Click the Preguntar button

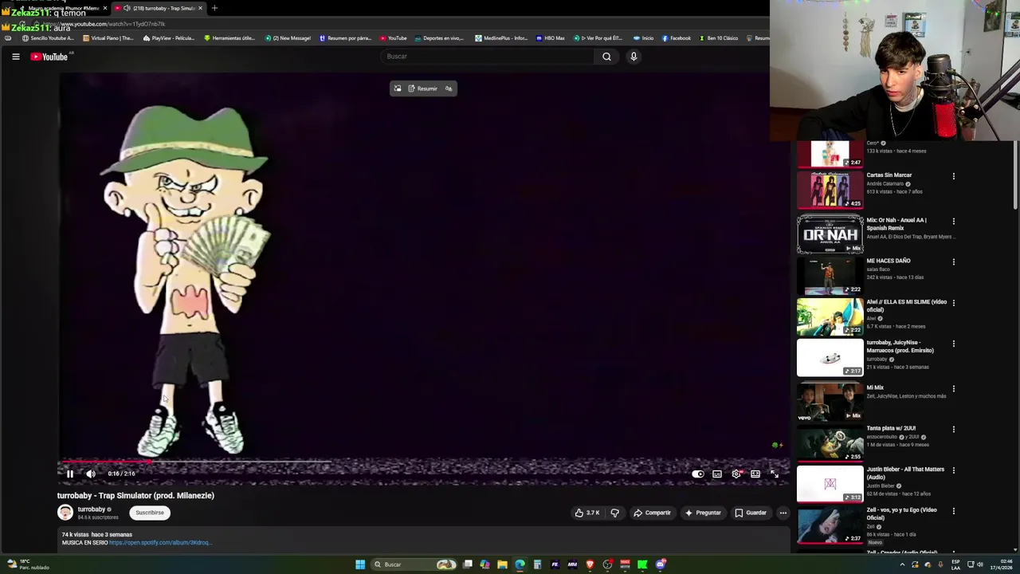coord(703,513)
